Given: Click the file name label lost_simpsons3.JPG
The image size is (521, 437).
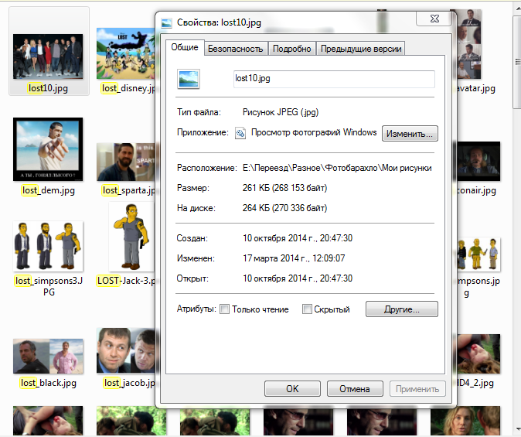Looking at the screenshot, I should (49, 286).
